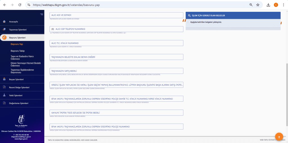Expand İşlem İçin Gerekli Olan Belgeler header
Screen dimensions: 288x143
click(x=233, y=15)
